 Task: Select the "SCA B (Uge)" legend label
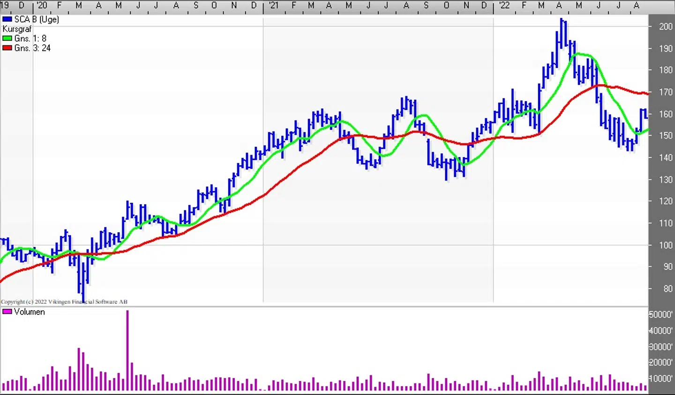pos(37,19)
